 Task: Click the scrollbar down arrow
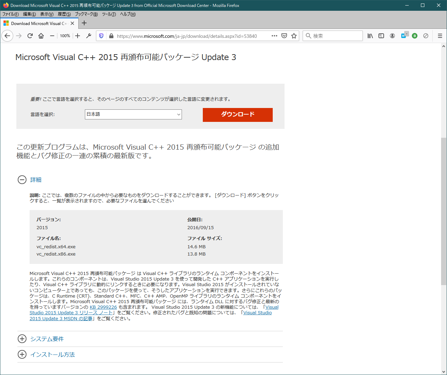pyautogui.click(x=444, y=372)
